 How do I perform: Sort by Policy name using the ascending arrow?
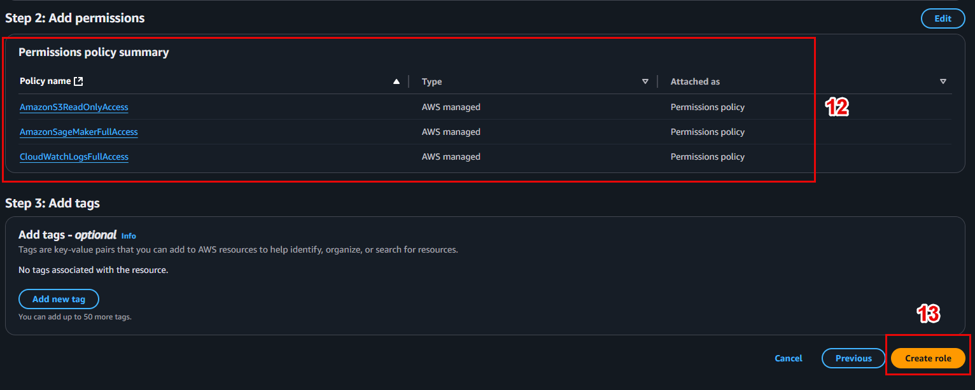(396, 81)
